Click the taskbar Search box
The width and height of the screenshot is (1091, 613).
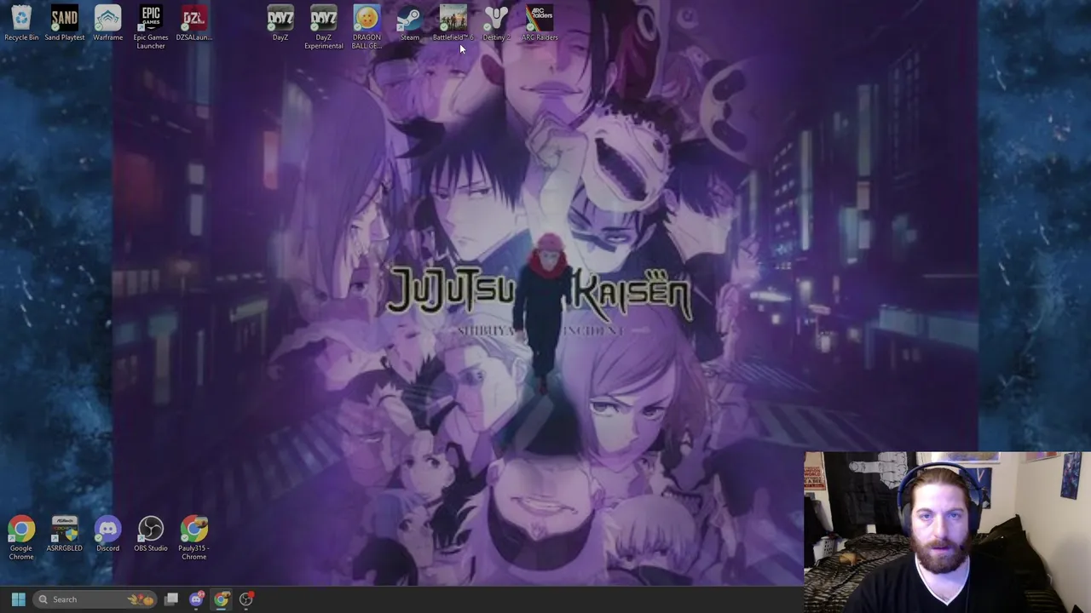click(x=94, y=599)
